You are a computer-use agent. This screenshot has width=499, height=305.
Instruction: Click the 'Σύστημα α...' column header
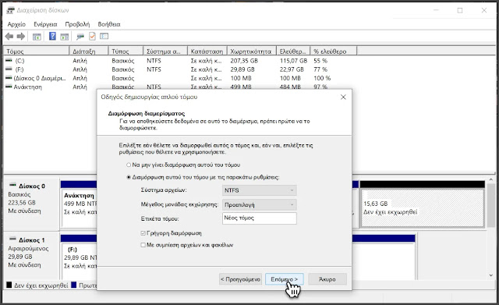click(165, 51)
